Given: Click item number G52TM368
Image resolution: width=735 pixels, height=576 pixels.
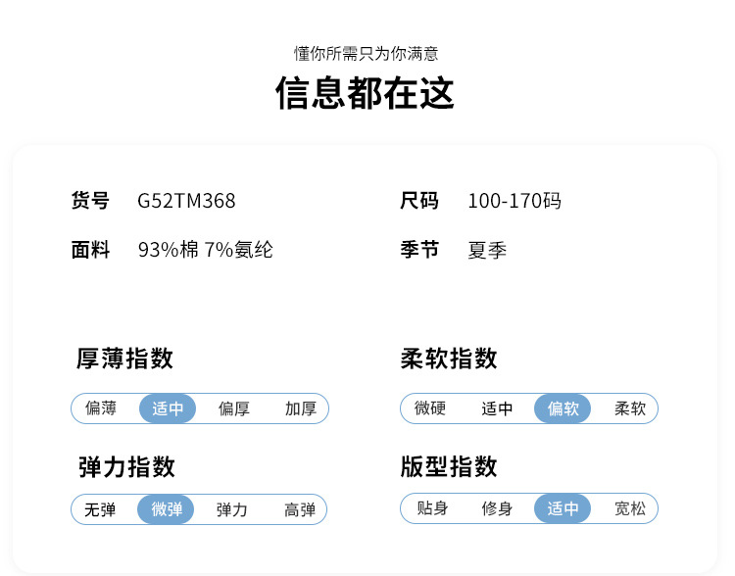Looking at the screenshot, I should pos(186,201).
